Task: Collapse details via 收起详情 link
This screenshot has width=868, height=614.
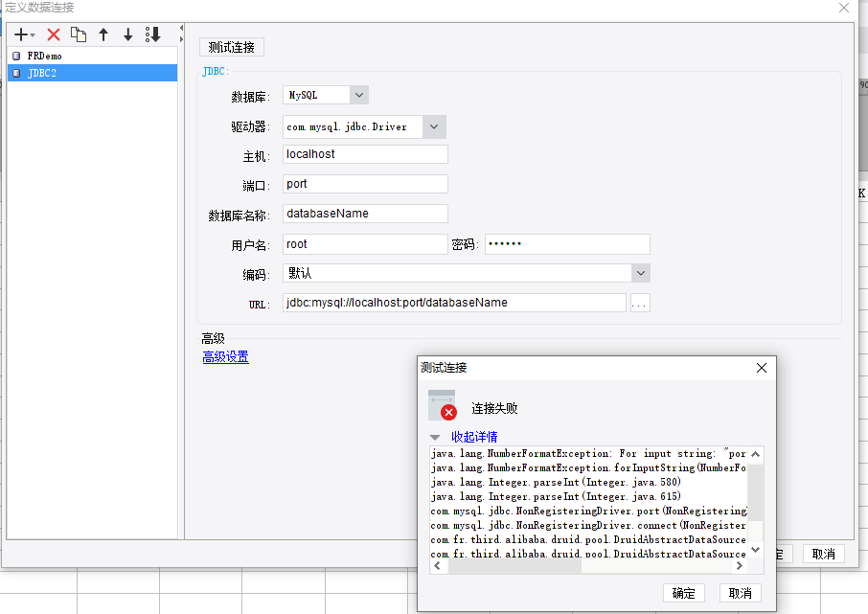Action: 474,437
